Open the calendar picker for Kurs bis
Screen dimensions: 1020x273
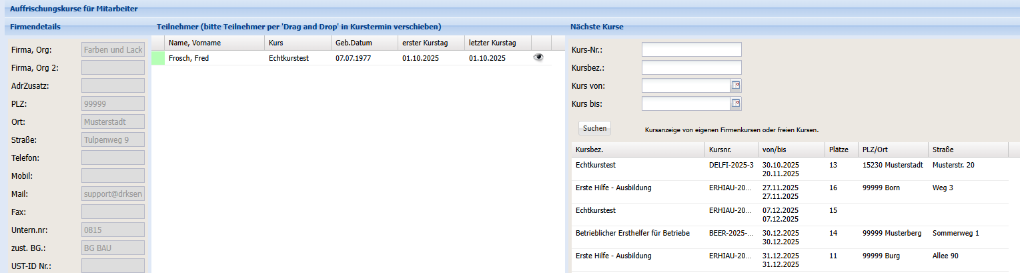point(736,103)
